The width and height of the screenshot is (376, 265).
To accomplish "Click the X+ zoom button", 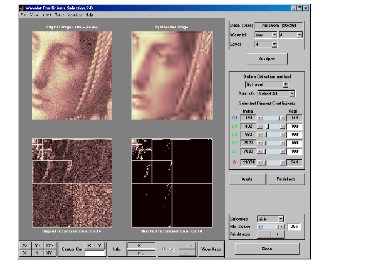I will pyautogui.click(x=24, y=246).
